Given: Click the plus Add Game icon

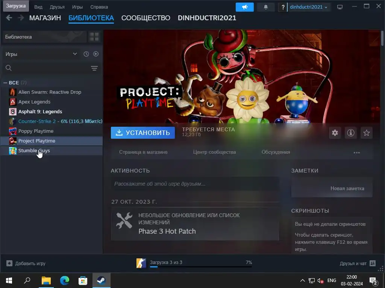Looking at the screenshot, I should 9,263.
